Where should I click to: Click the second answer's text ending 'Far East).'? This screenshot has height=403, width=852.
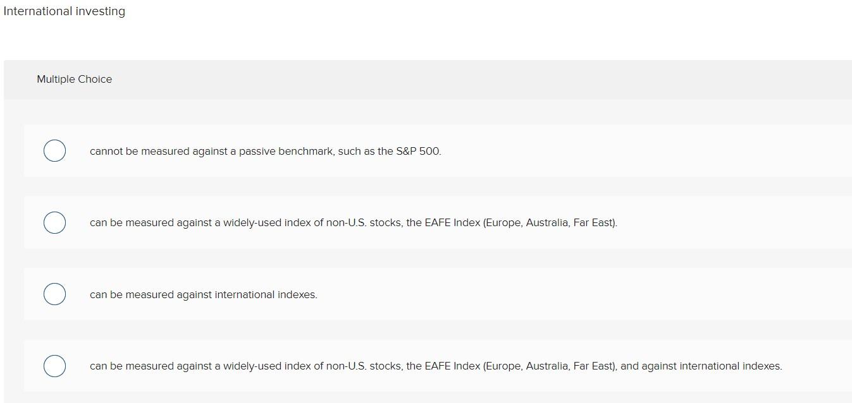pos(353,223)
